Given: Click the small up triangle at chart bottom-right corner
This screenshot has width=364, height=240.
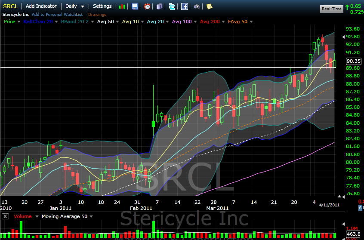Looking at the screenshot, I should pos(339,197).
